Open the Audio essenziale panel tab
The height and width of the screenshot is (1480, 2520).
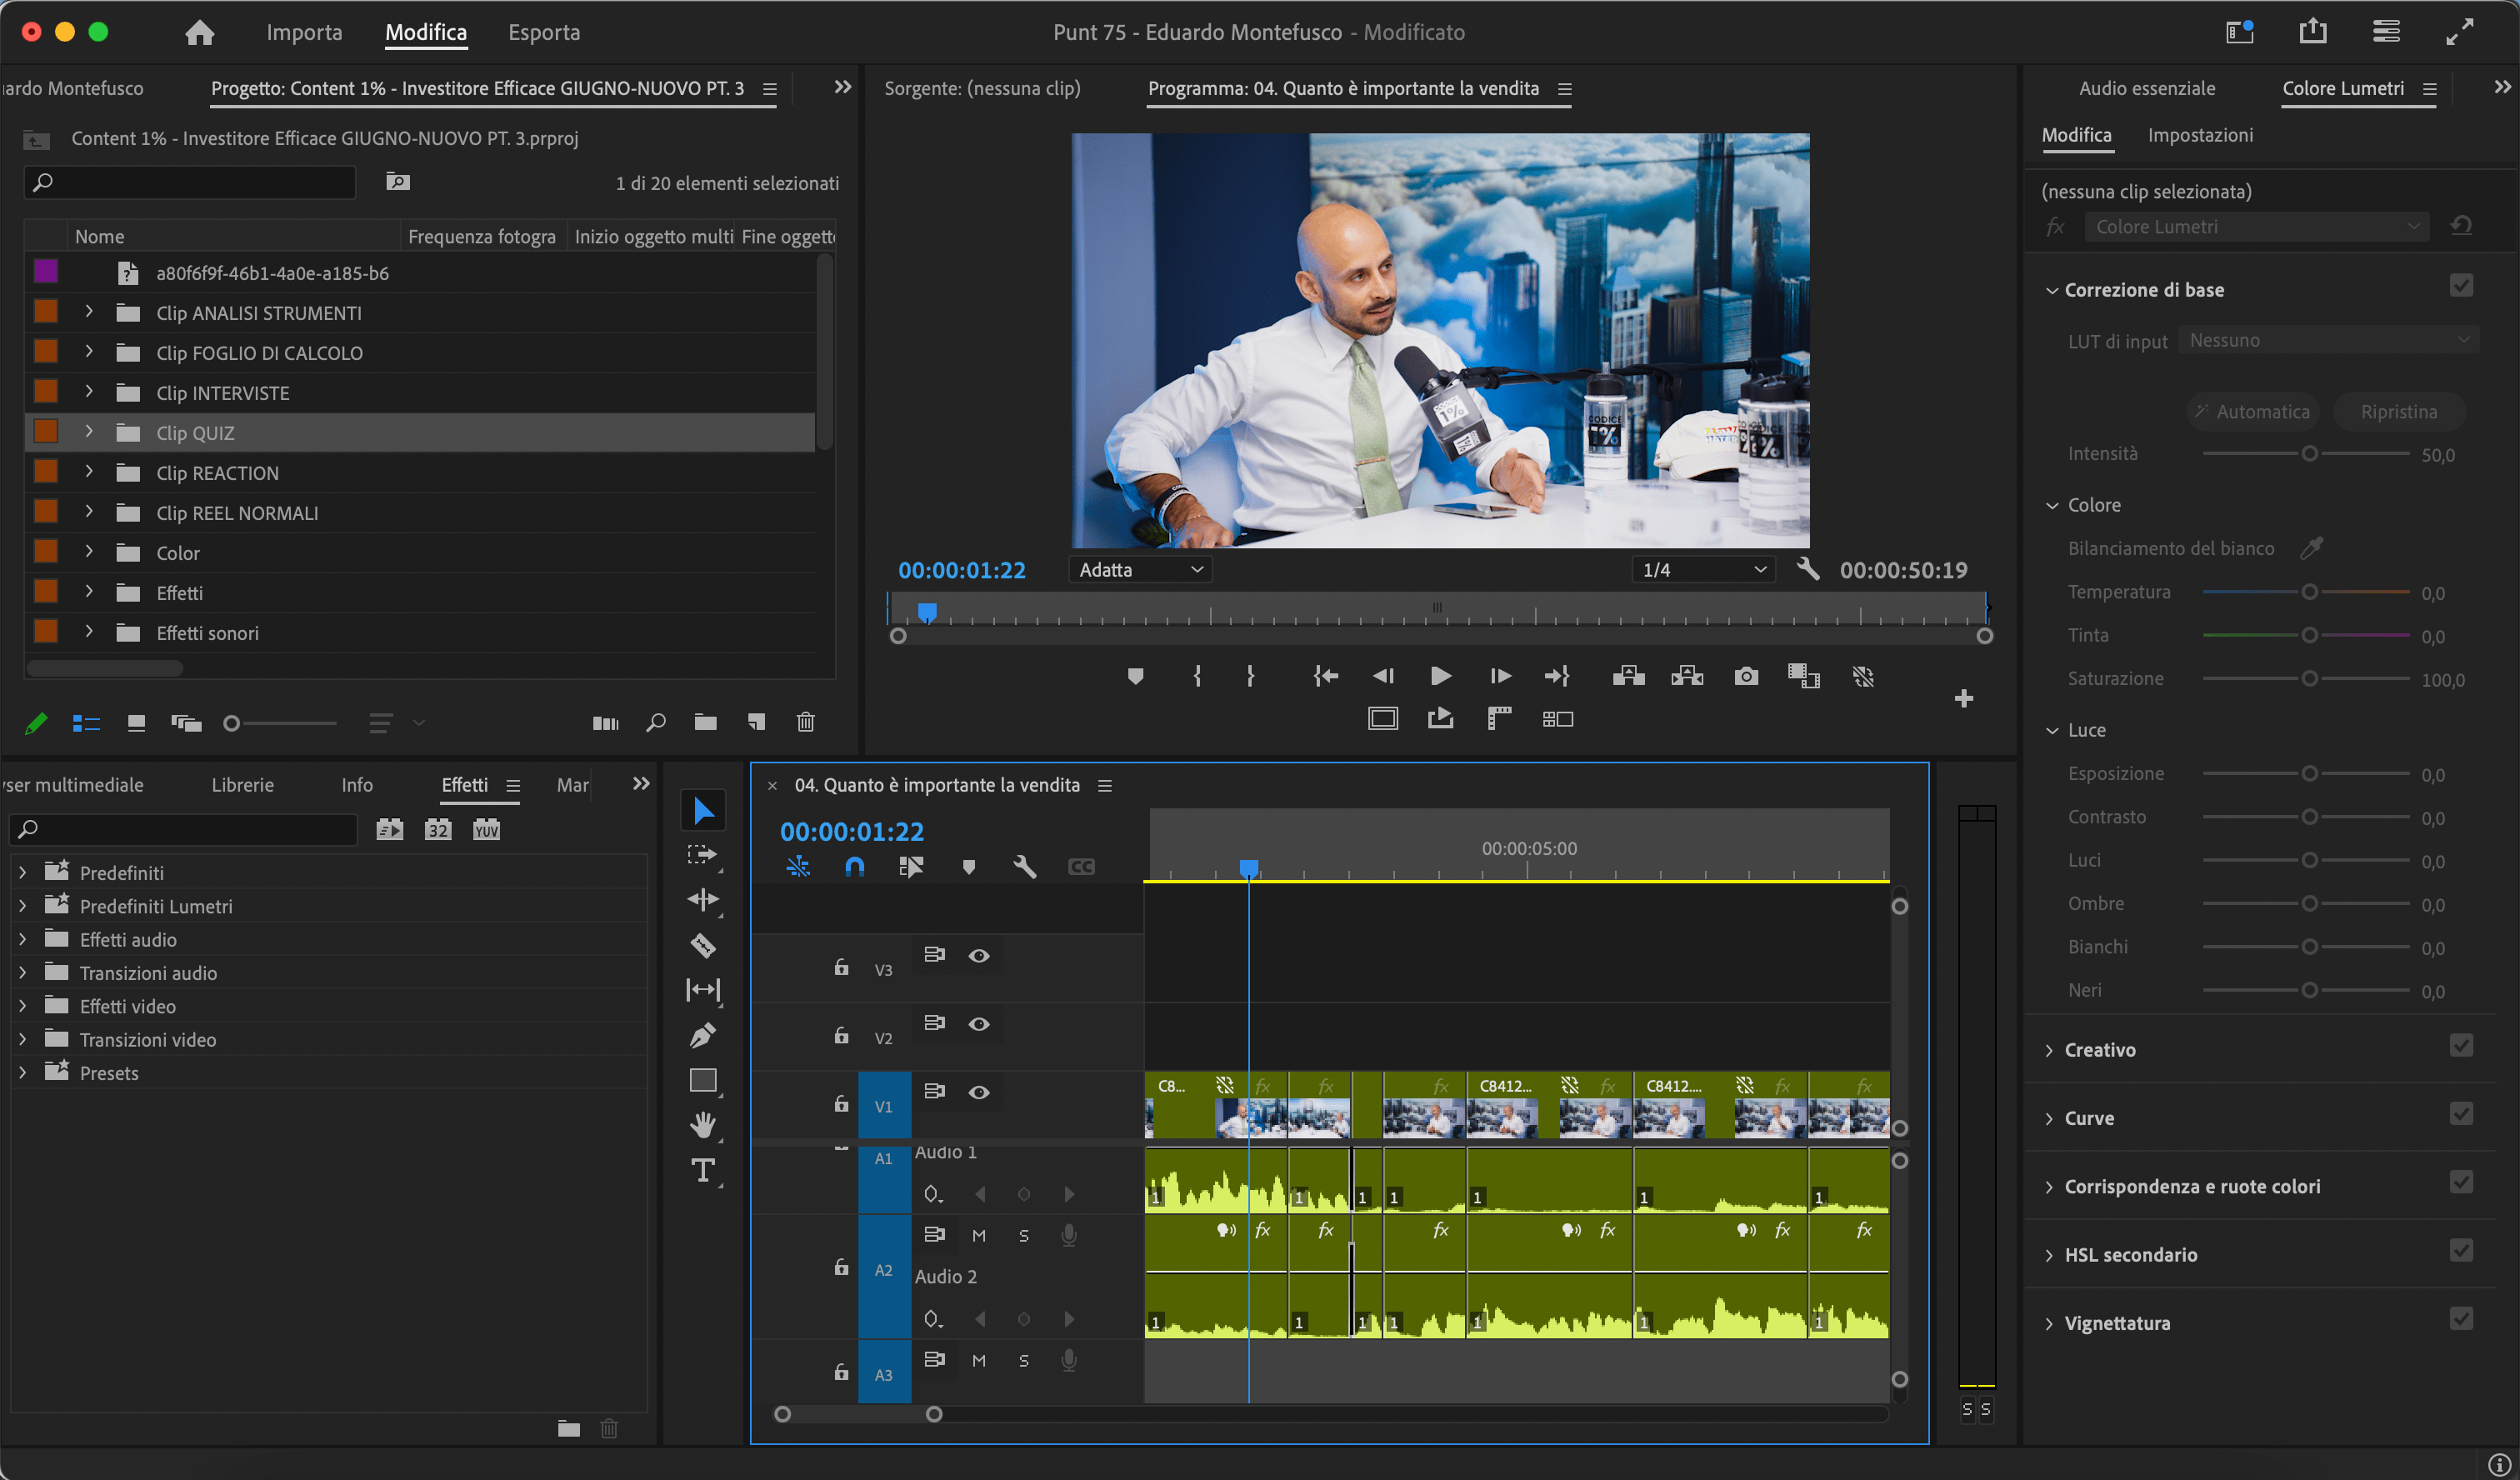click(x=2147, y=88)
